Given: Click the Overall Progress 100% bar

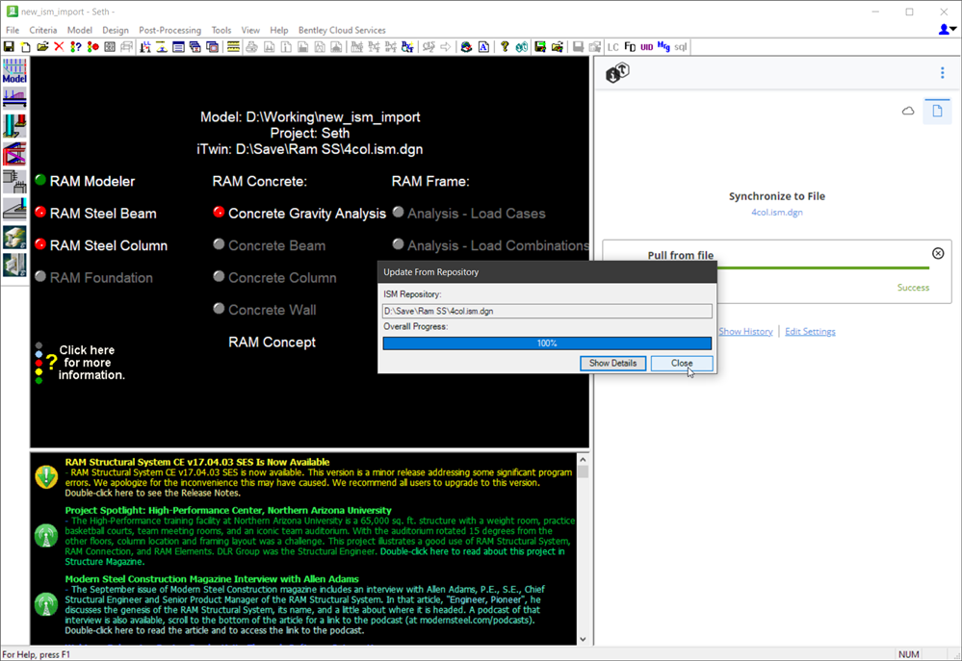Looking at the screenshot, I should (x=547, y=343).
